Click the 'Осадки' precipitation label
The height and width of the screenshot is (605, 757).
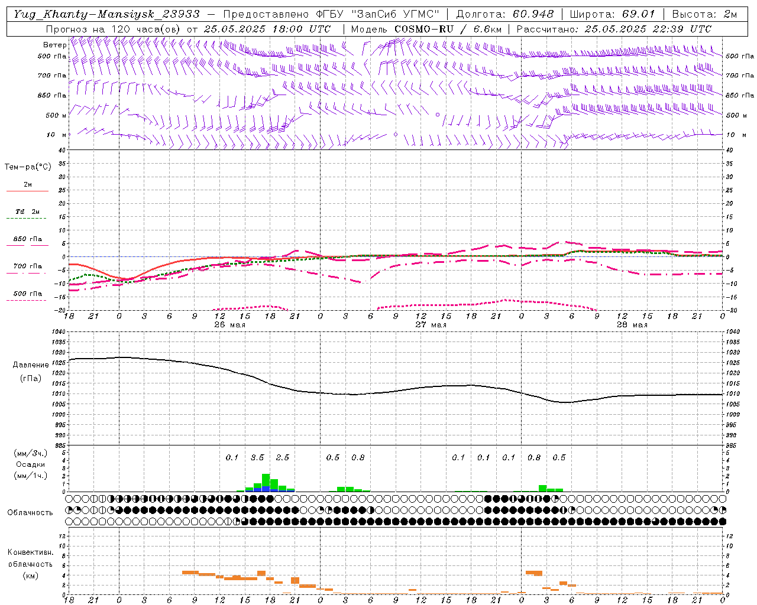tap(30, 464)
